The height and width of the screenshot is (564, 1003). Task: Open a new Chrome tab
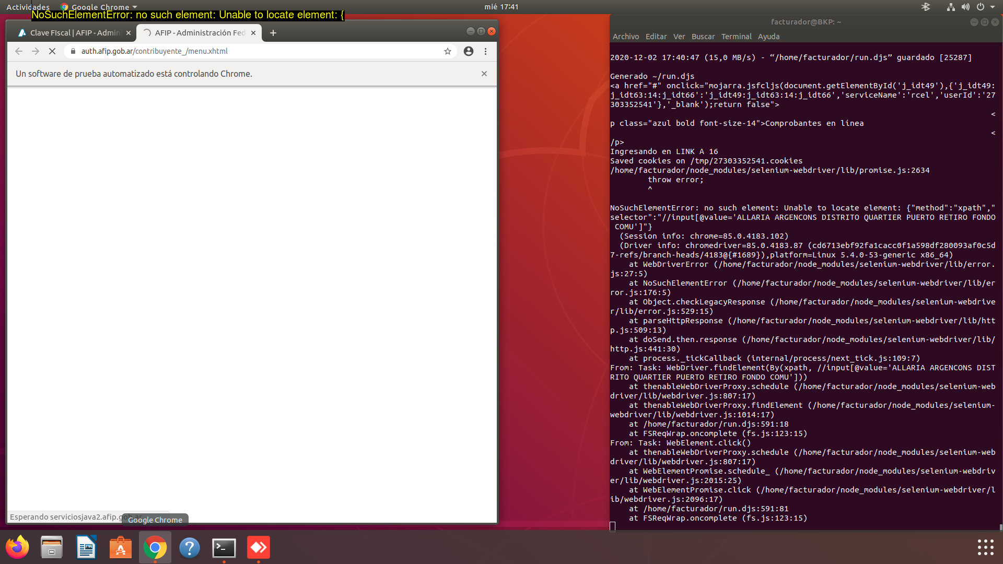pos(273,33)
